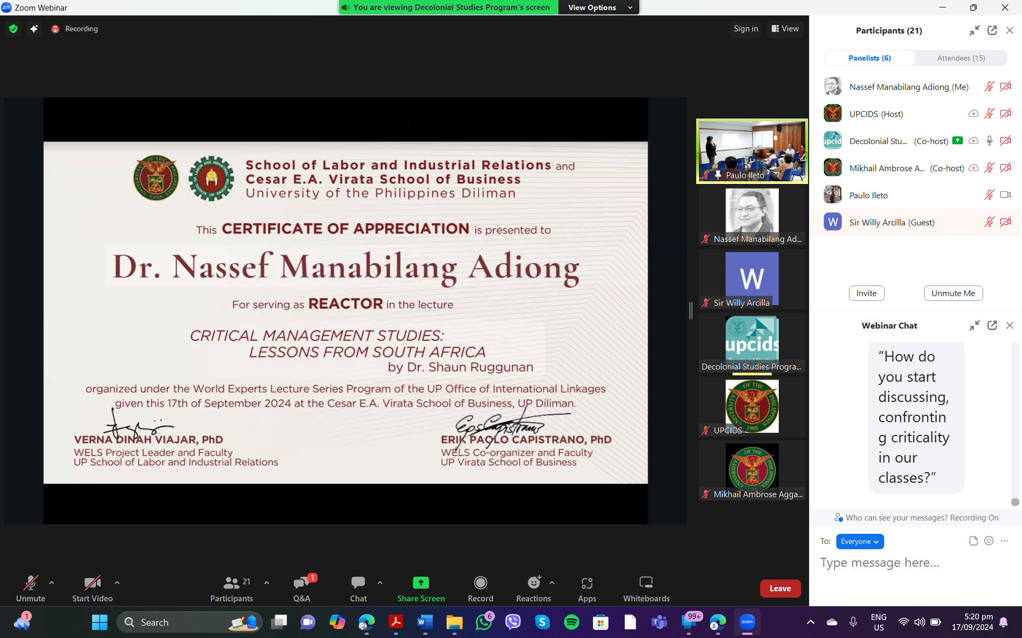The image size is (1022, 638).
Task: Unmute the microphone in toolbar
Action: click(30, 588)
